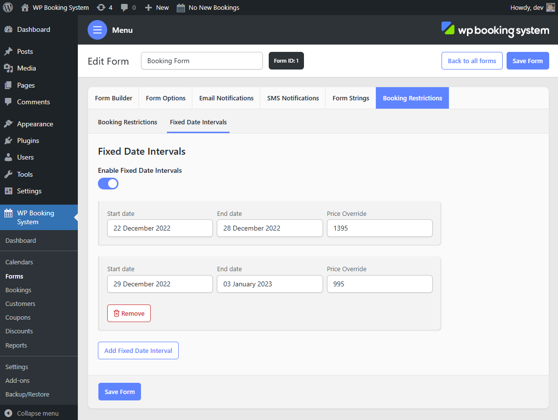Open the Booking Restrictions sub-tab
Image resolution: width=558 pixels, height=420 pixels.
coord(127,122)
